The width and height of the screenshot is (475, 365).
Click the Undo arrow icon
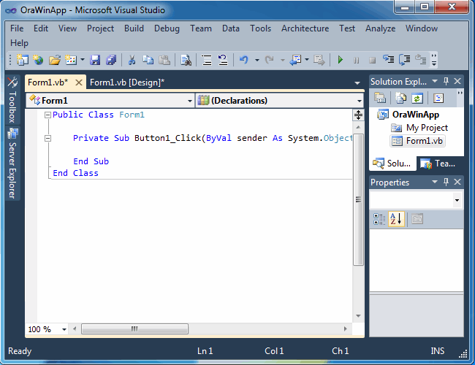[243, 60]
